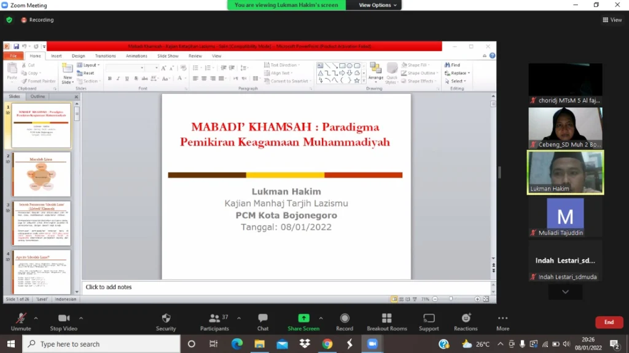Click the Paste icon
This screenshot has height=353, width=629.
(x=12, y=69)
